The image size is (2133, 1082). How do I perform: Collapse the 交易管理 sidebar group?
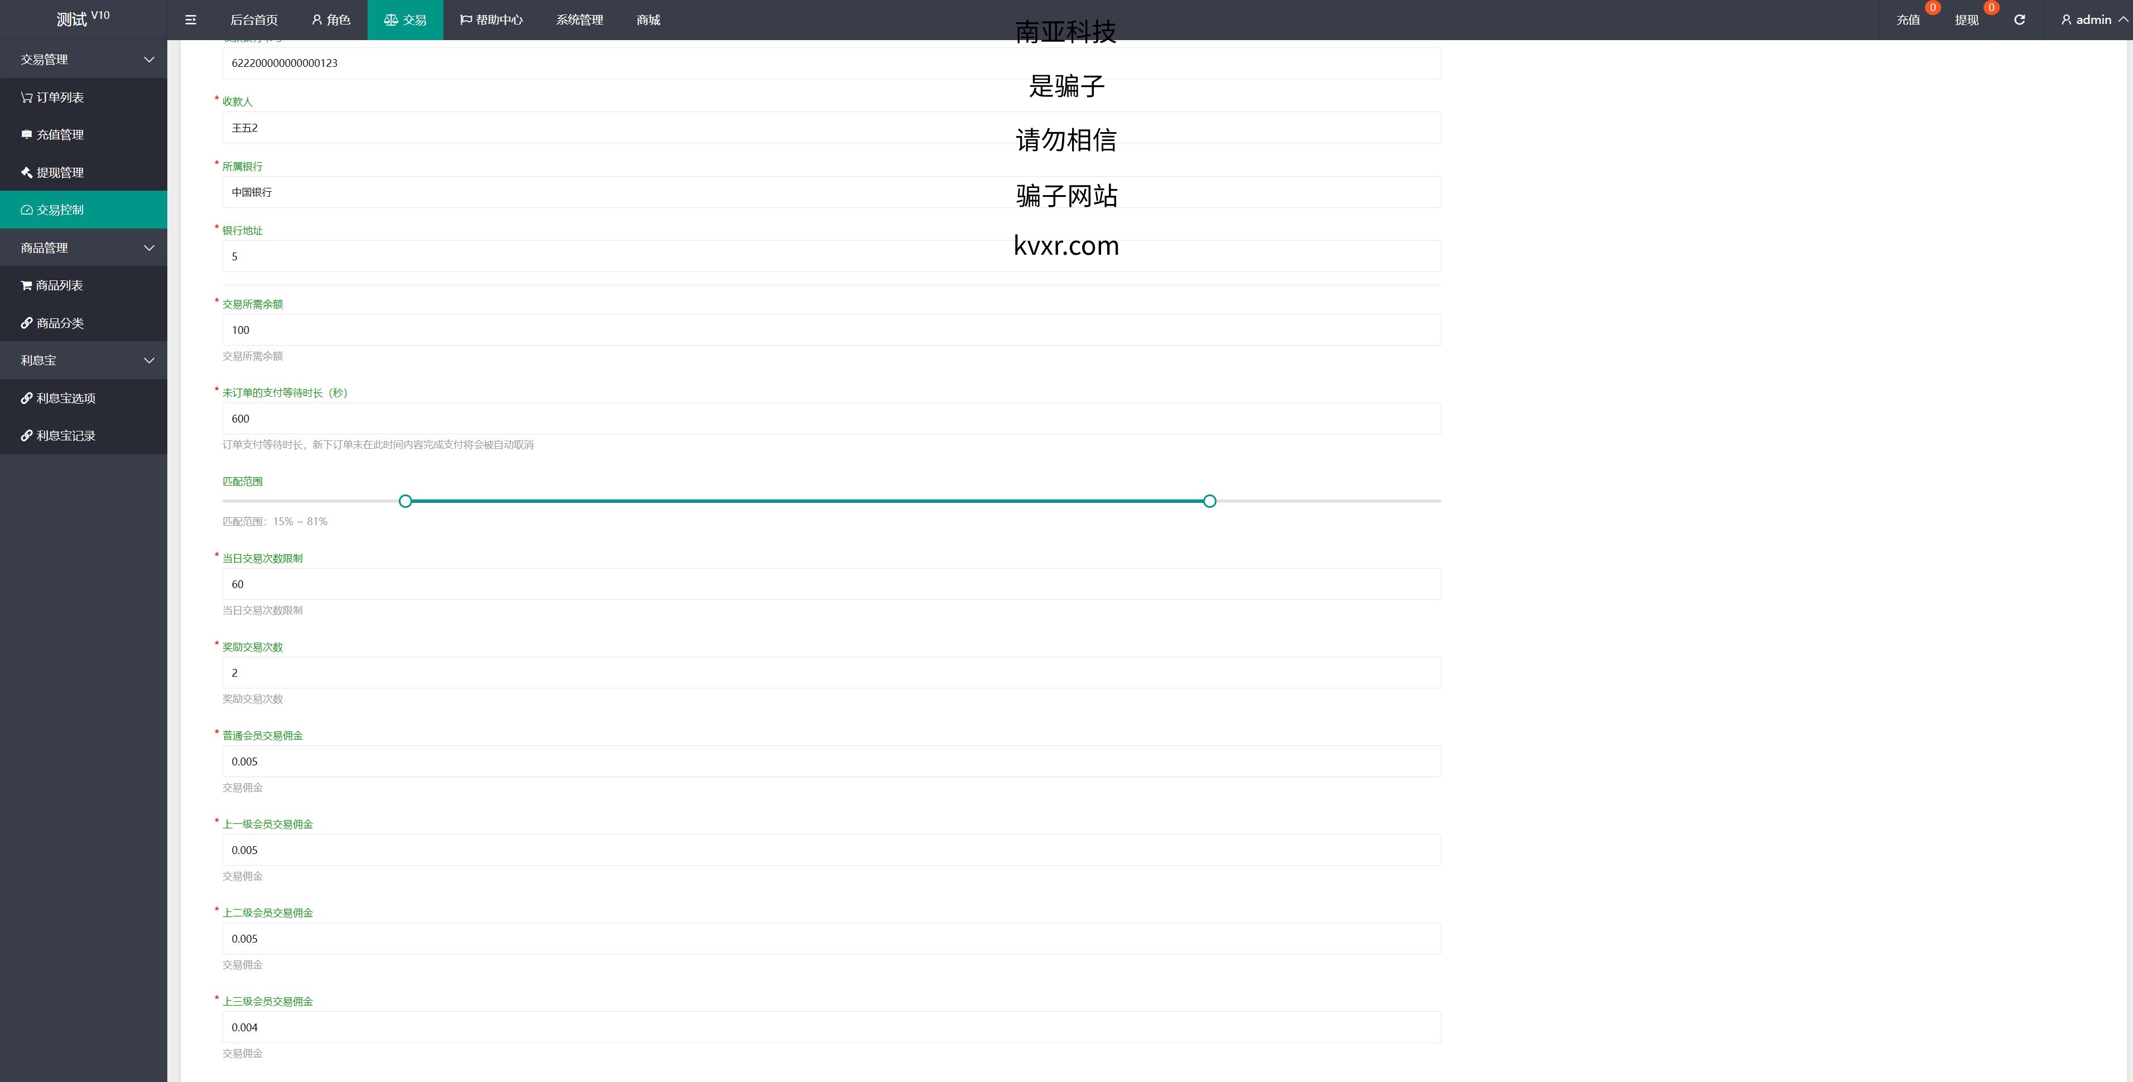[x=83, y=60]
